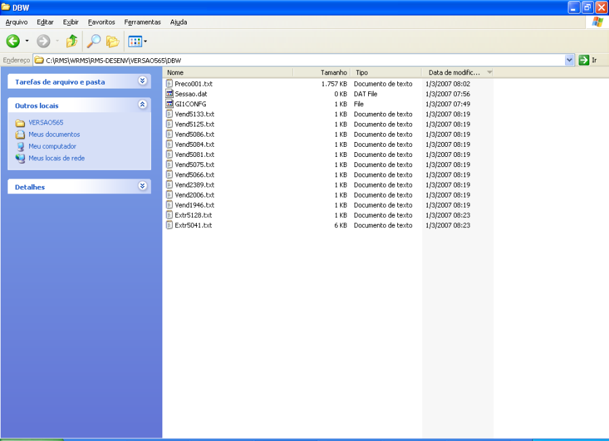Click the Data de modific sort arrow
Screen dimensions: 609x441
(489, 72)
